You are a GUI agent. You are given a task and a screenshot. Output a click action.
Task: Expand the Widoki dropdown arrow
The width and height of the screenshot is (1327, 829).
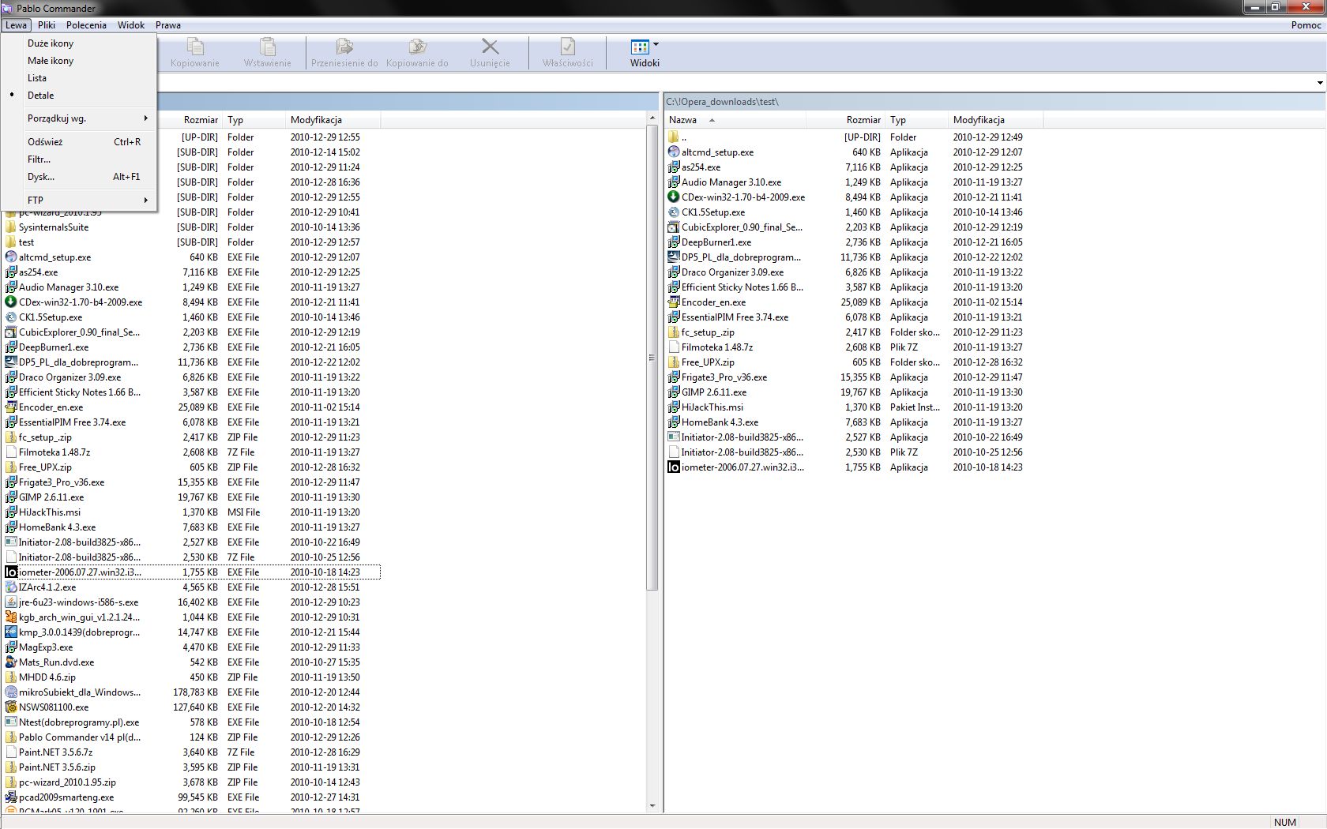(656, 44)
